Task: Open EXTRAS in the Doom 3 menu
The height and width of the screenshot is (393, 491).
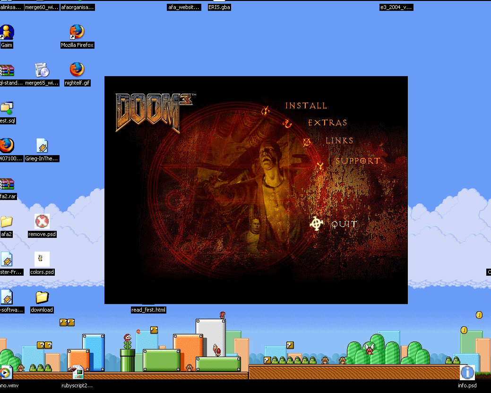Action: 327,122
